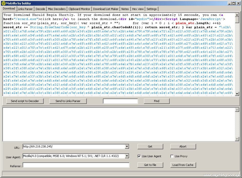
Task: Click inside the empty lower output pane
Action: coord(119,124)
